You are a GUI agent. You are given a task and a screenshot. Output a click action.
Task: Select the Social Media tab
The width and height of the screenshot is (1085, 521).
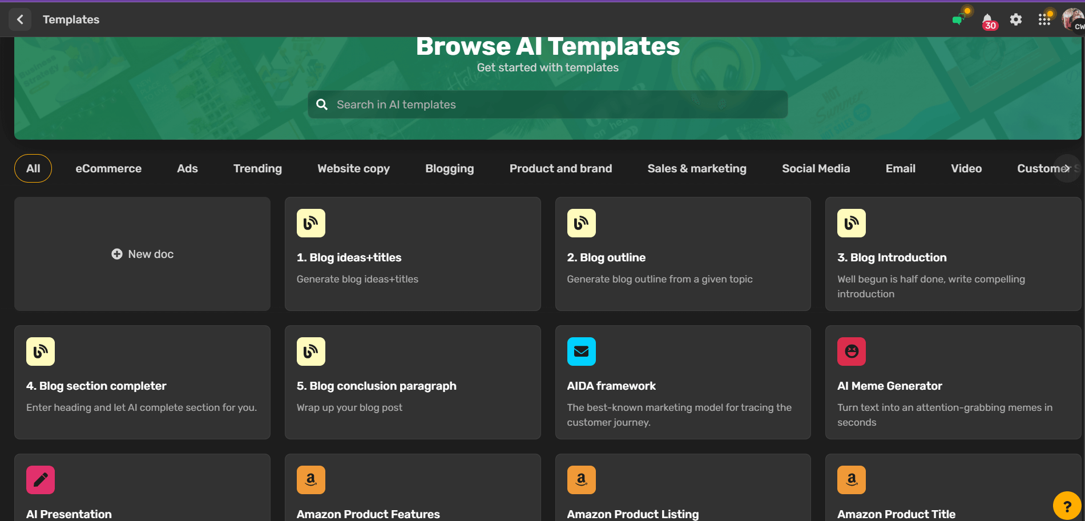click(x=816, y=168)
